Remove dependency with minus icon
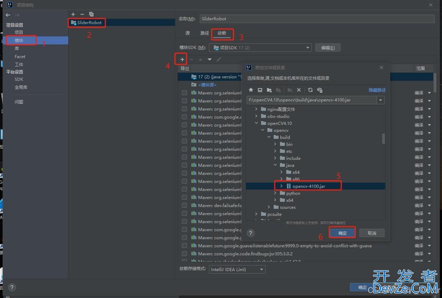This screenshot has width=442, height=298. [192, 59]
